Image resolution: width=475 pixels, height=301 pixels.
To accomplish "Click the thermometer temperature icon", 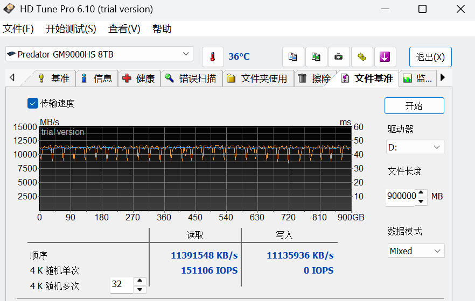I will coord(213,57).
